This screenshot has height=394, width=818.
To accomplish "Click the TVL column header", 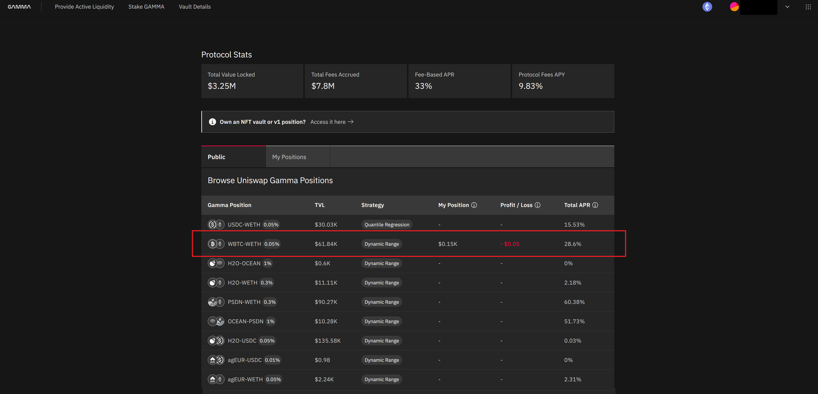I will coord(320,205).
